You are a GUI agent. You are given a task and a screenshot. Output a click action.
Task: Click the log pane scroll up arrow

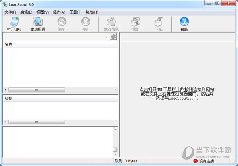click(115, 129)
